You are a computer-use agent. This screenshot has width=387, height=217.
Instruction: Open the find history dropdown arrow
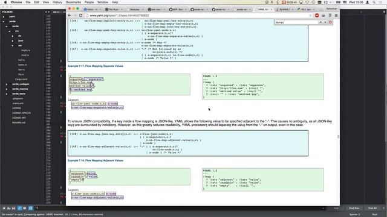point(323,209)
